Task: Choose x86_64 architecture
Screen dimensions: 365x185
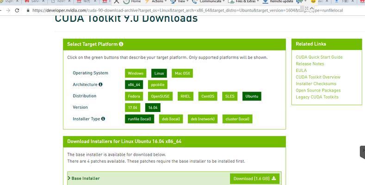Action: point(134,85)
